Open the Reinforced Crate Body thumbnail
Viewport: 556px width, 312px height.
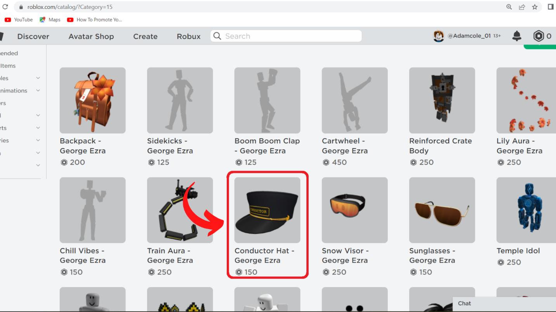click(442, 100)
